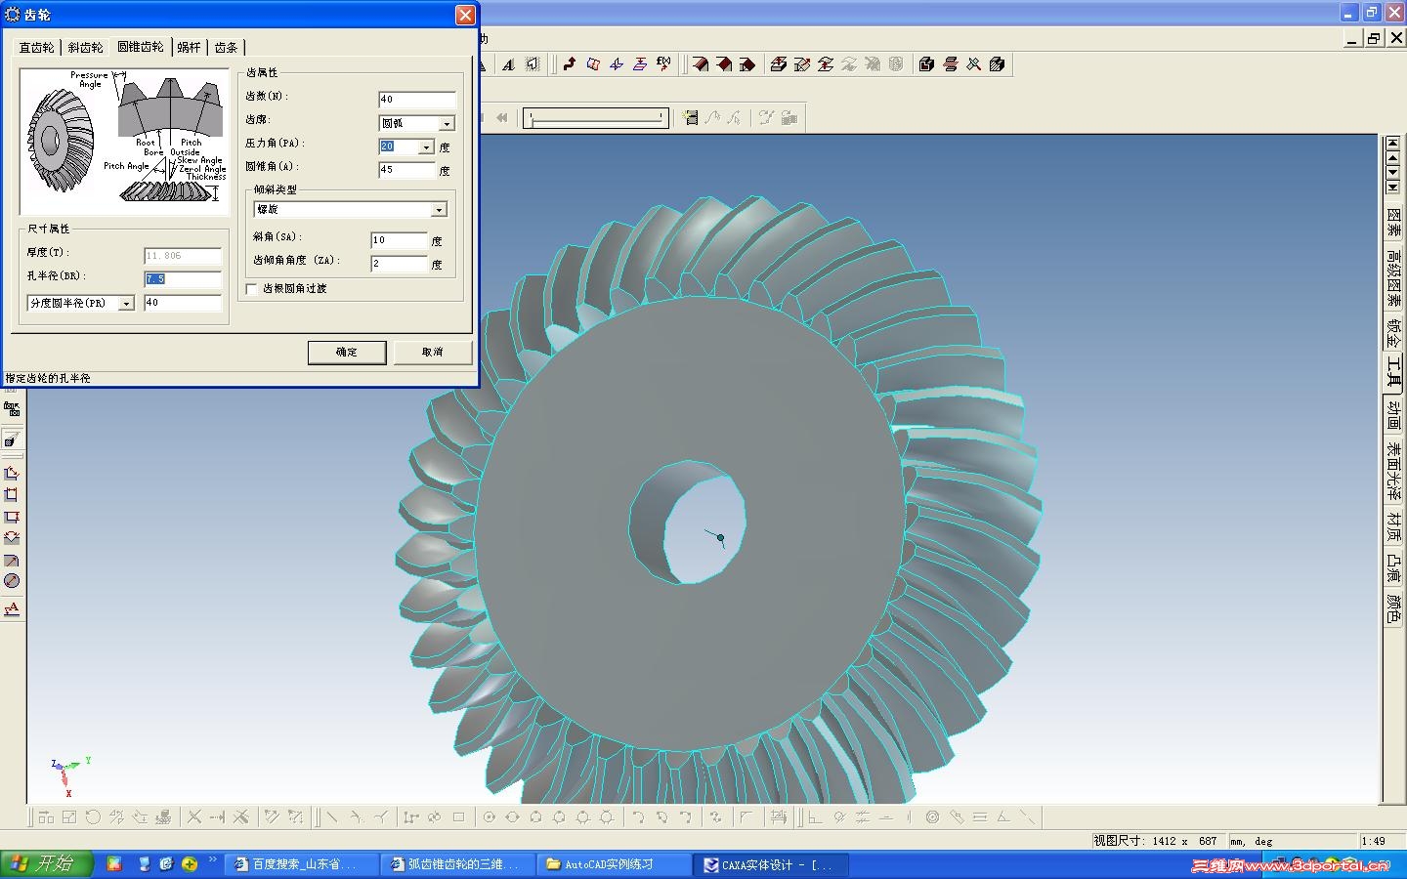Click the 取消 button
The height and width of the screenshot is (879, 1407).
(433, 352)
